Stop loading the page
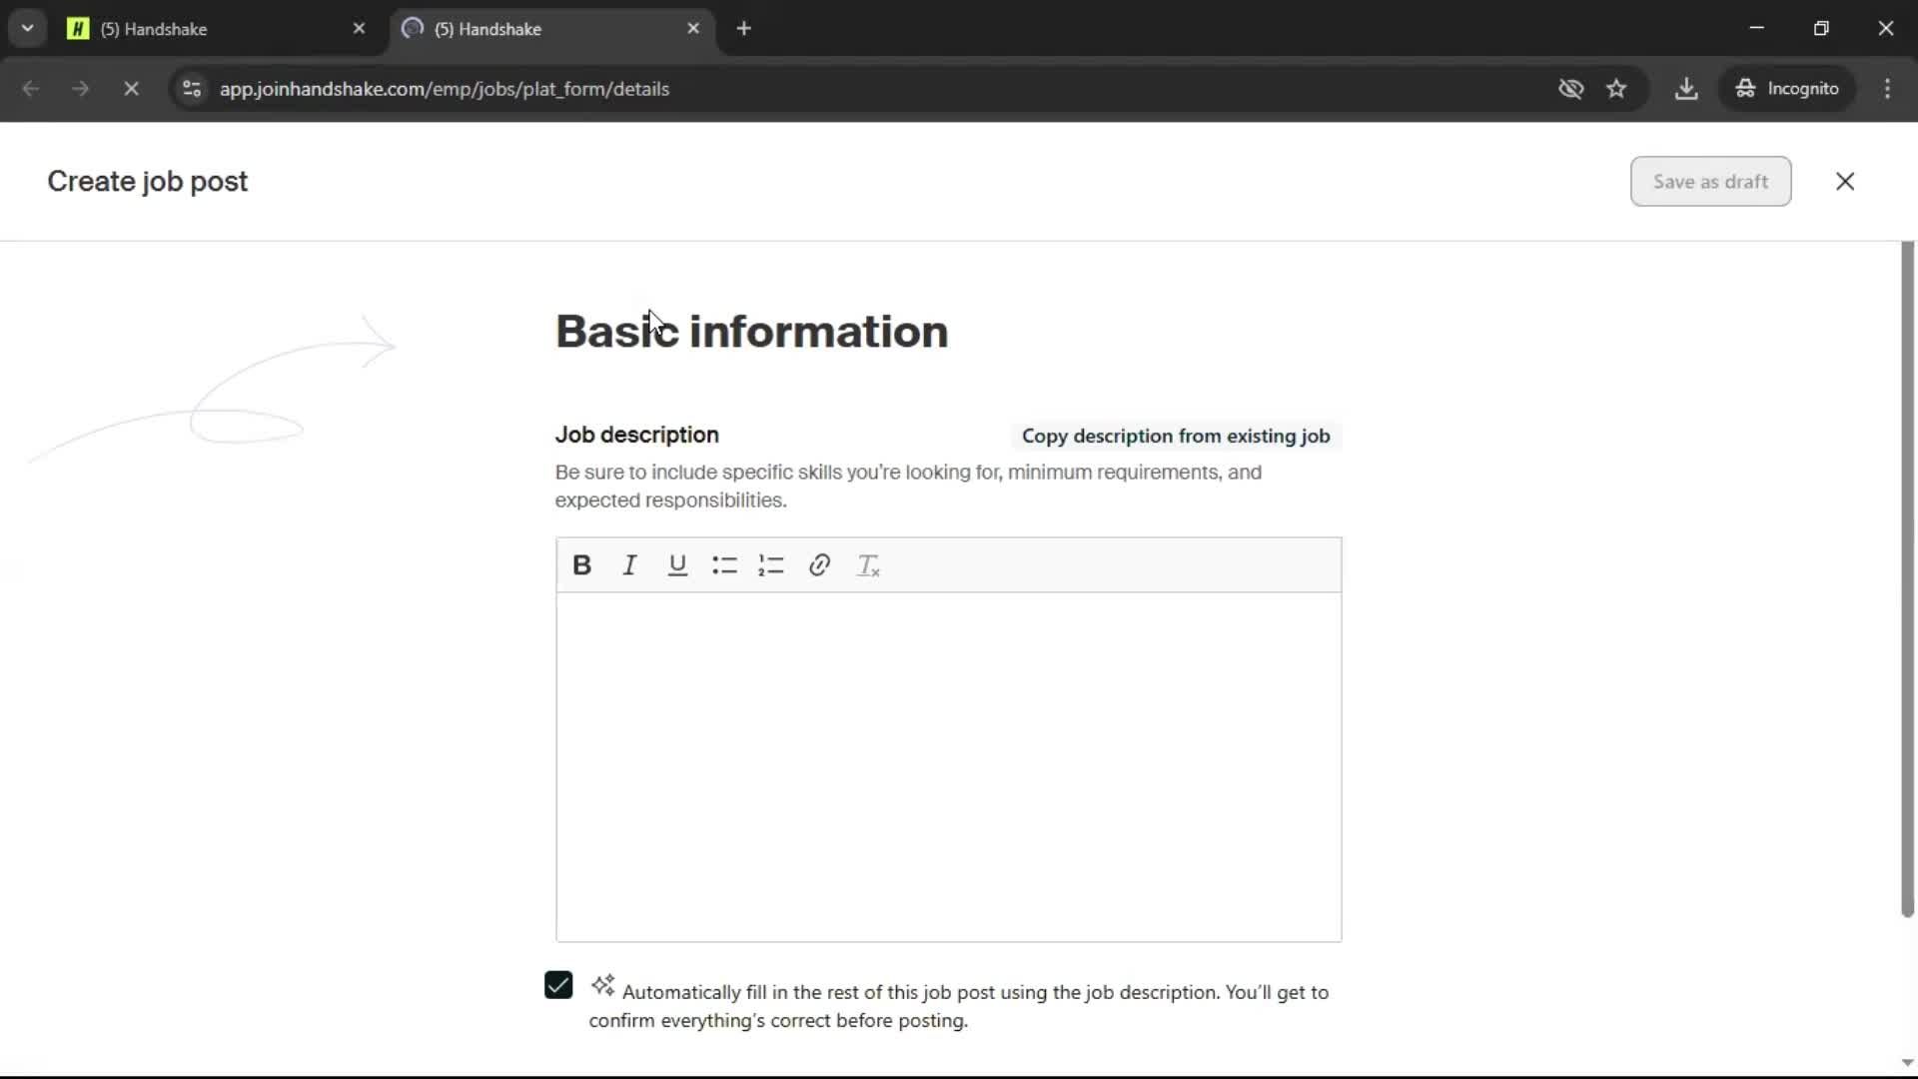The height and width of the screenshot is (1079, 1918). (x=131, y=89)
